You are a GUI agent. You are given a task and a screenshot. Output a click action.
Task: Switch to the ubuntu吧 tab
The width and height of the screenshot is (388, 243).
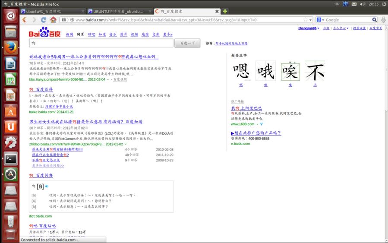[x=53, y=11]
